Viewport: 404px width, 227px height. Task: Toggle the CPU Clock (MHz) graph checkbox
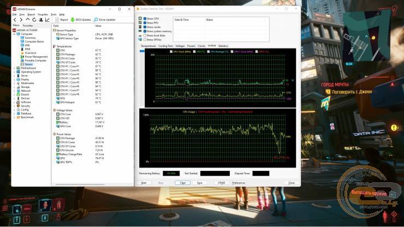point(171,52)
